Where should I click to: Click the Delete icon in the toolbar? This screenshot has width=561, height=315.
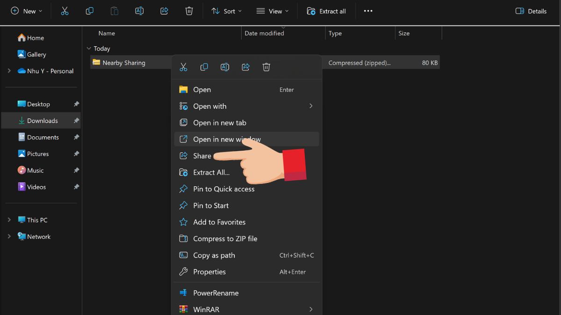tap(189, 11)
